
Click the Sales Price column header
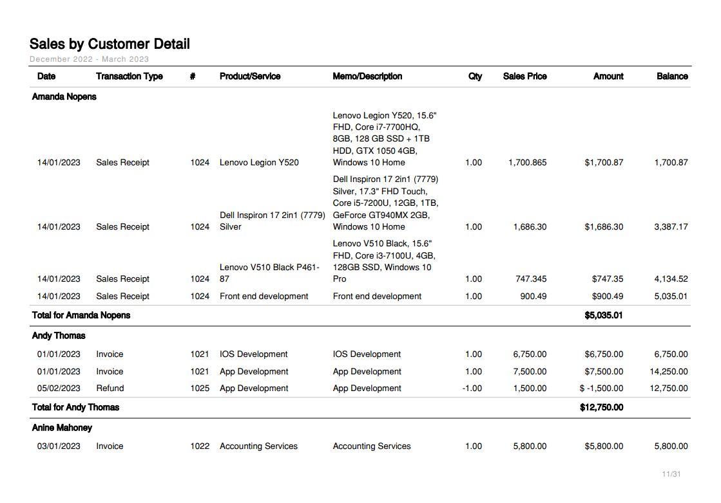[524, 77]
